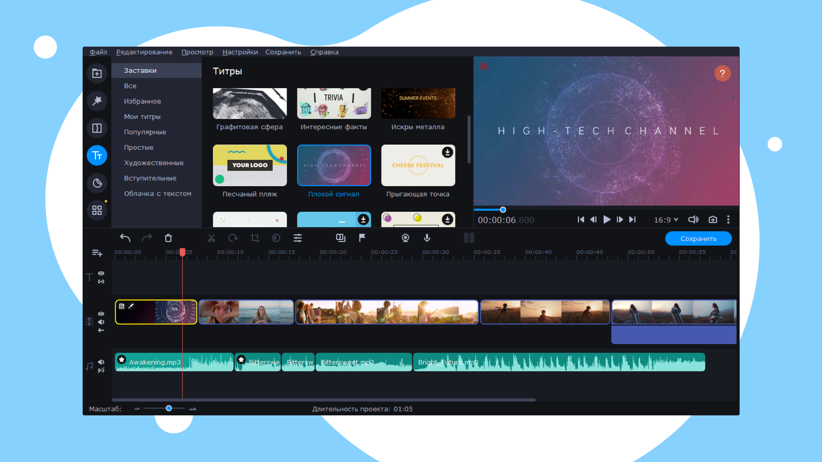Step forward one frame
The height and width of the screenshot is (462, 822).
[619, 219]
